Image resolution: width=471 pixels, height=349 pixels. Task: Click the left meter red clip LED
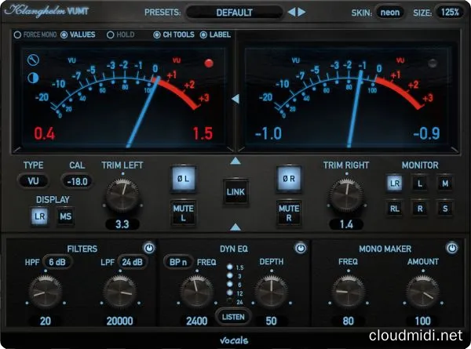click(209, 64)
